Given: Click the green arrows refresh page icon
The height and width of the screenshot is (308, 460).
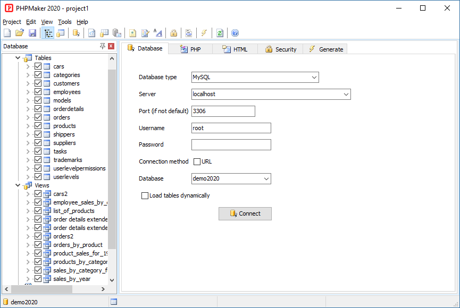Looking at the screenshot, I should [x=220, y=33].
